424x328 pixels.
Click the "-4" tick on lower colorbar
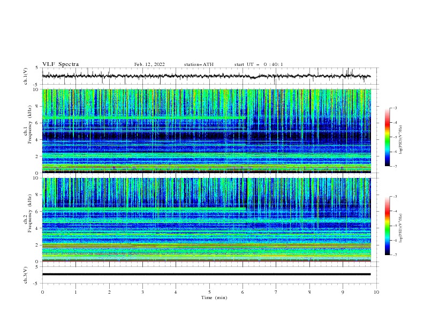coord(395,211)
